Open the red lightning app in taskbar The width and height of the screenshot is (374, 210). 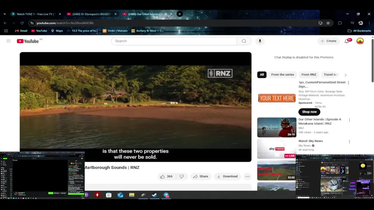97,195
